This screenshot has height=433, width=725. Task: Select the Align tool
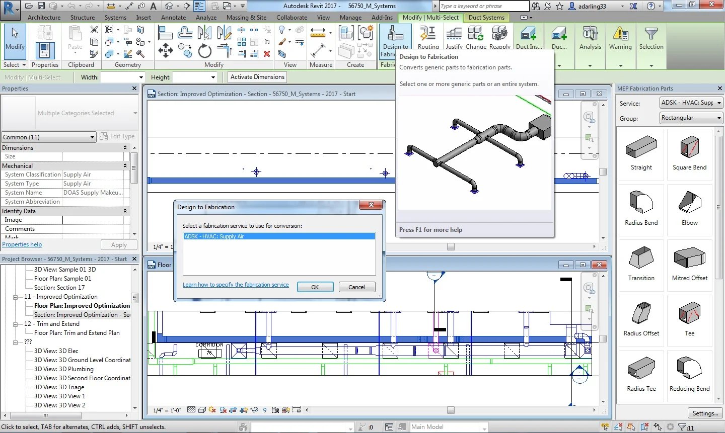(165, 33)
